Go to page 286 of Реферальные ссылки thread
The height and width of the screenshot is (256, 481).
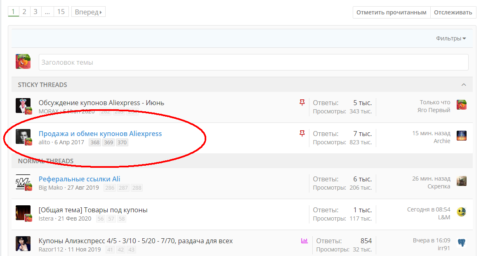[110, 188]
